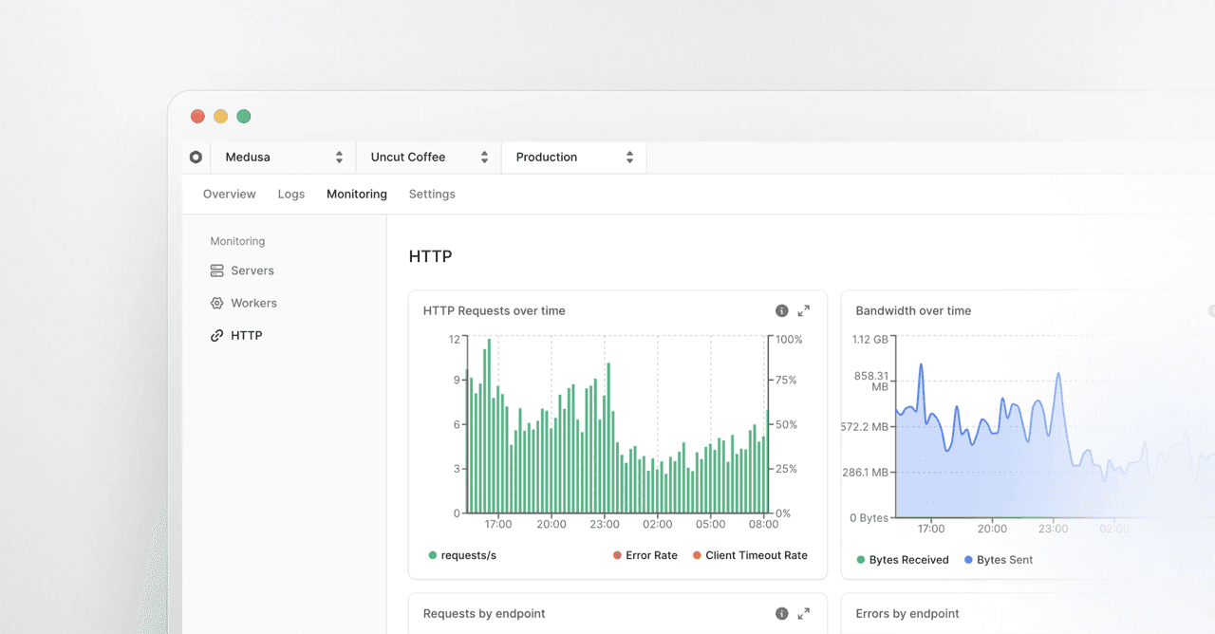Open the Medusa organization dropdown
Image resolution: width=1215 pixels, height=634 pixels.
[283, 158]
